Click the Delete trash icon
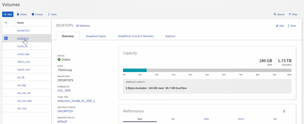Viewport: 304px width, 124px height. click(18, 14)
